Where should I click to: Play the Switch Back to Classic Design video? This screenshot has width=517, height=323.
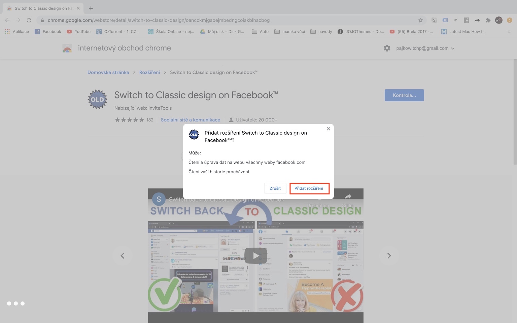tap(256, 256)
